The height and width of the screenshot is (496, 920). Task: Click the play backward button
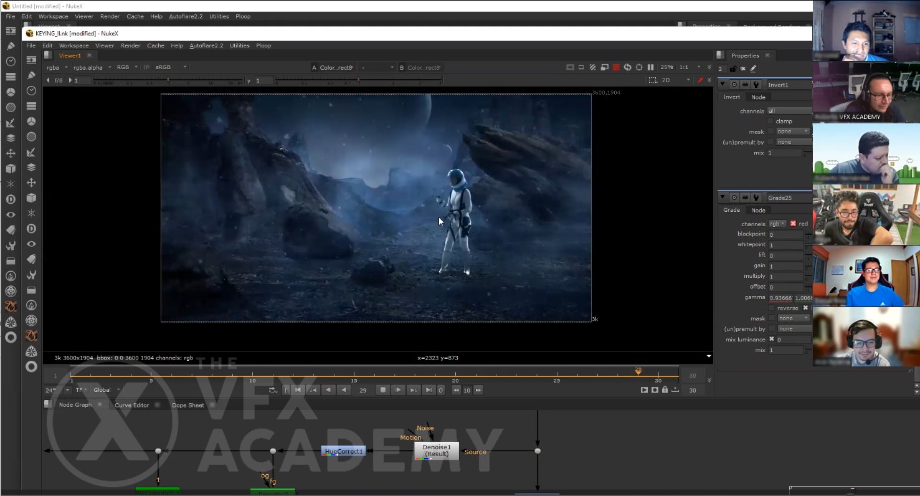[343, 390]
